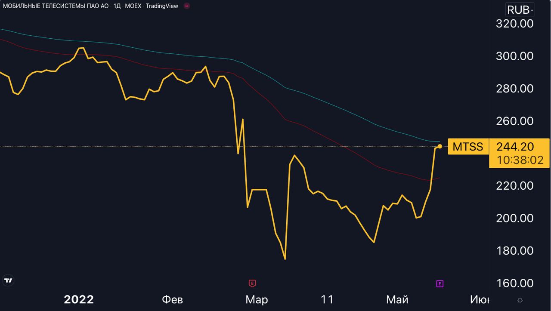Click the MOEX exchange label
The image size is (551, 311).
tap(133, 6)
